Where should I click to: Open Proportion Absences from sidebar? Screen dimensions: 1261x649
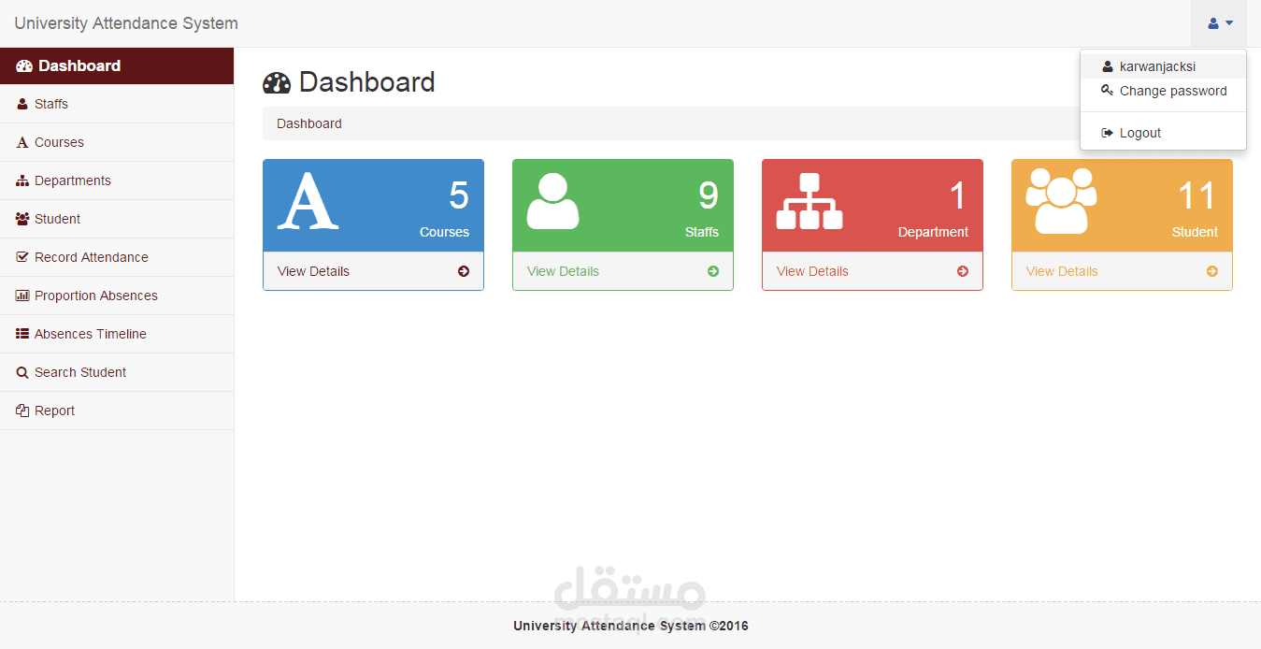click(x=117, y=296)
